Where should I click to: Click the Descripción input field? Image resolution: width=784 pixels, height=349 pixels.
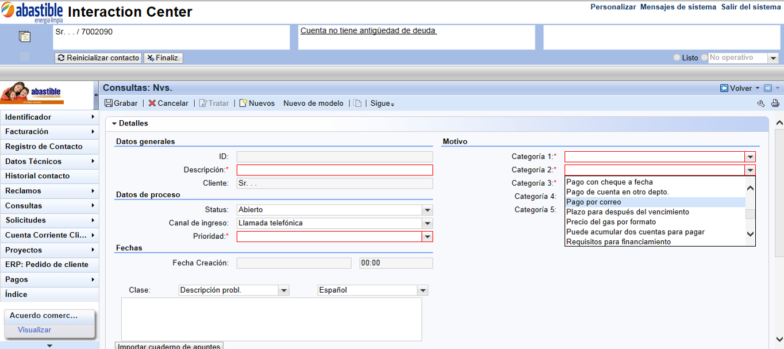(x=335, y=170)
